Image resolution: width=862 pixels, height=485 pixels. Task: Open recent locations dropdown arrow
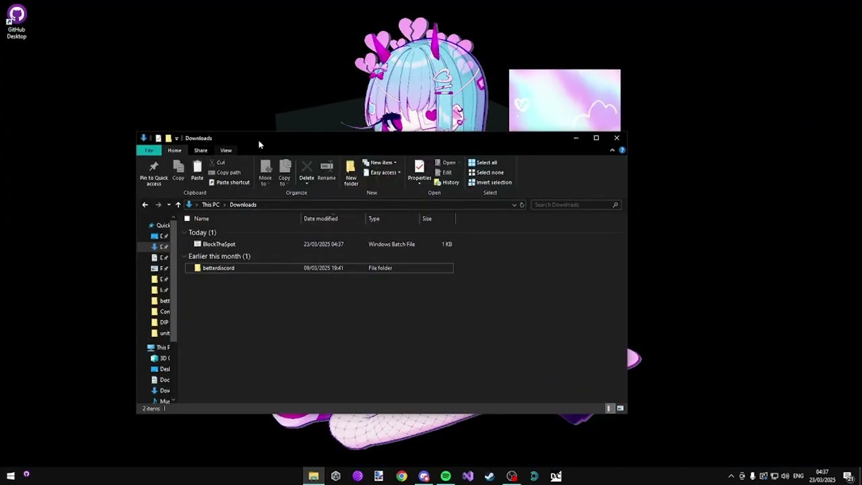click(168, 205)
